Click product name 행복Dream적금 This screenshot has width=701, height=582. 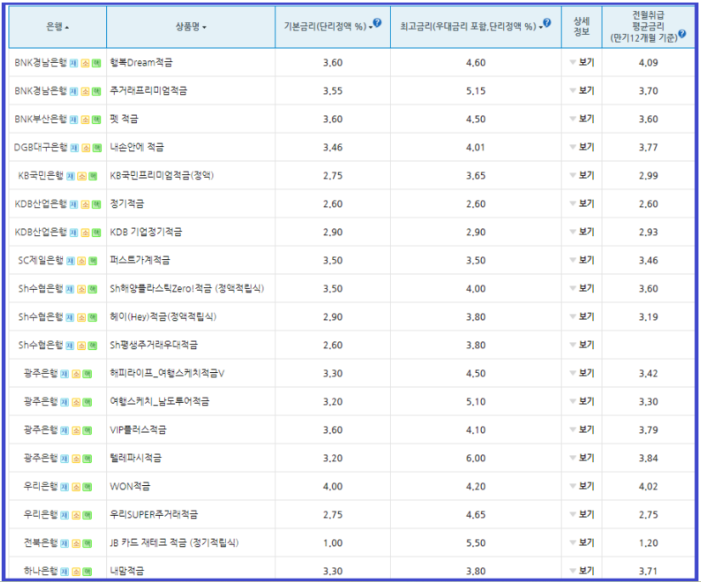click(x=141, y=63)
